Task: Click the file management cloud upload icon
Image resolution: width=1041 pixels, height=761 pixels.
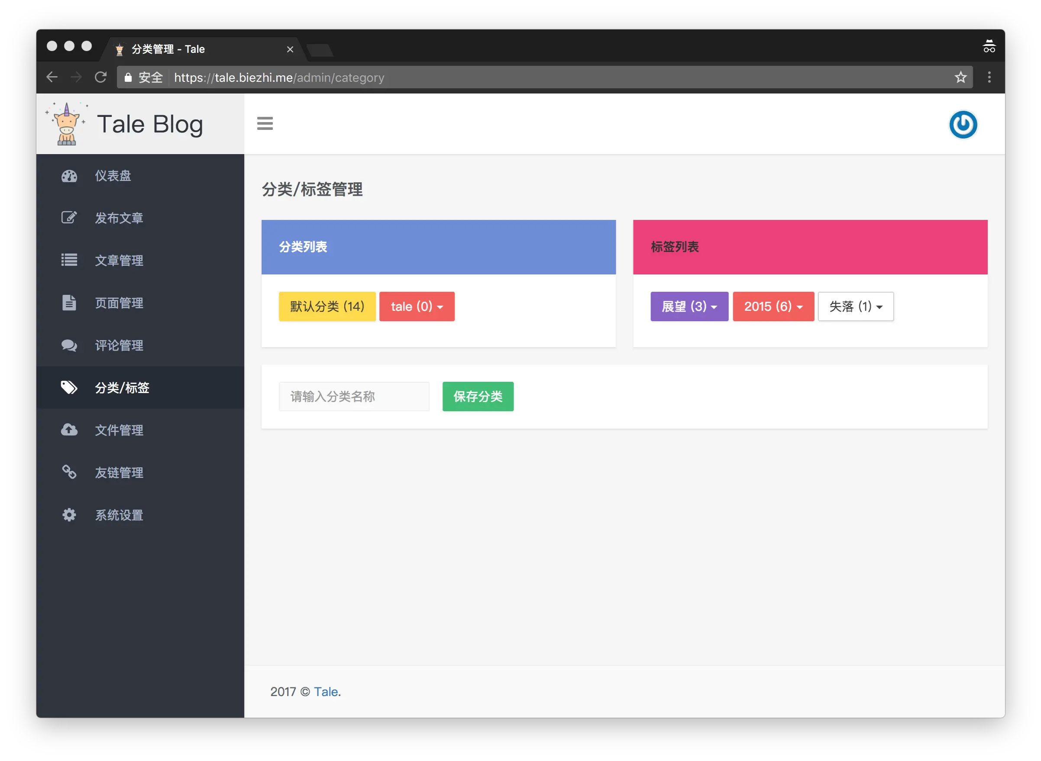Action: (x=69, y=430)
